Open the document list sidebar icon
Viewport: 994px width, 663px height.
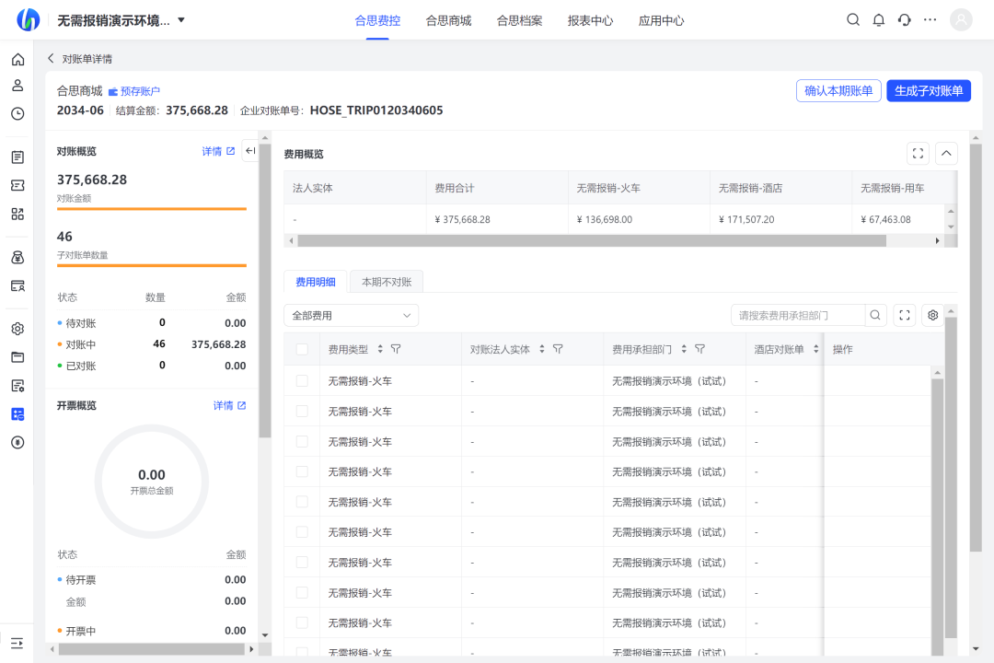point(17,157)
